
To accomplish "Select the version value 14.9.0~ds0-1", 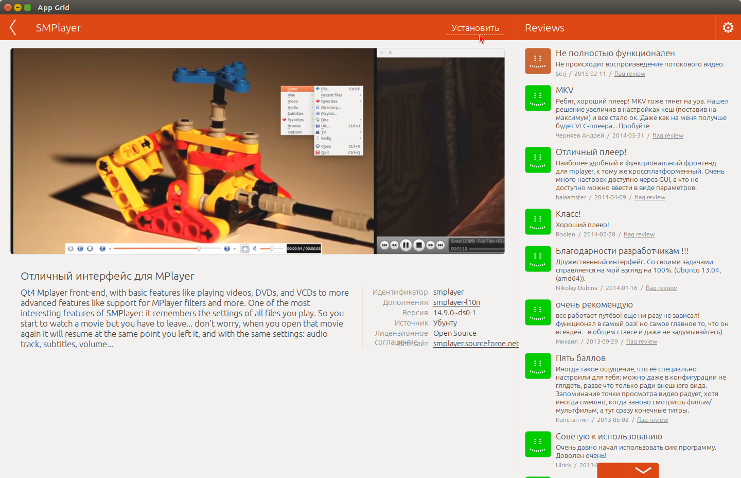I will [x=454, y=313].
